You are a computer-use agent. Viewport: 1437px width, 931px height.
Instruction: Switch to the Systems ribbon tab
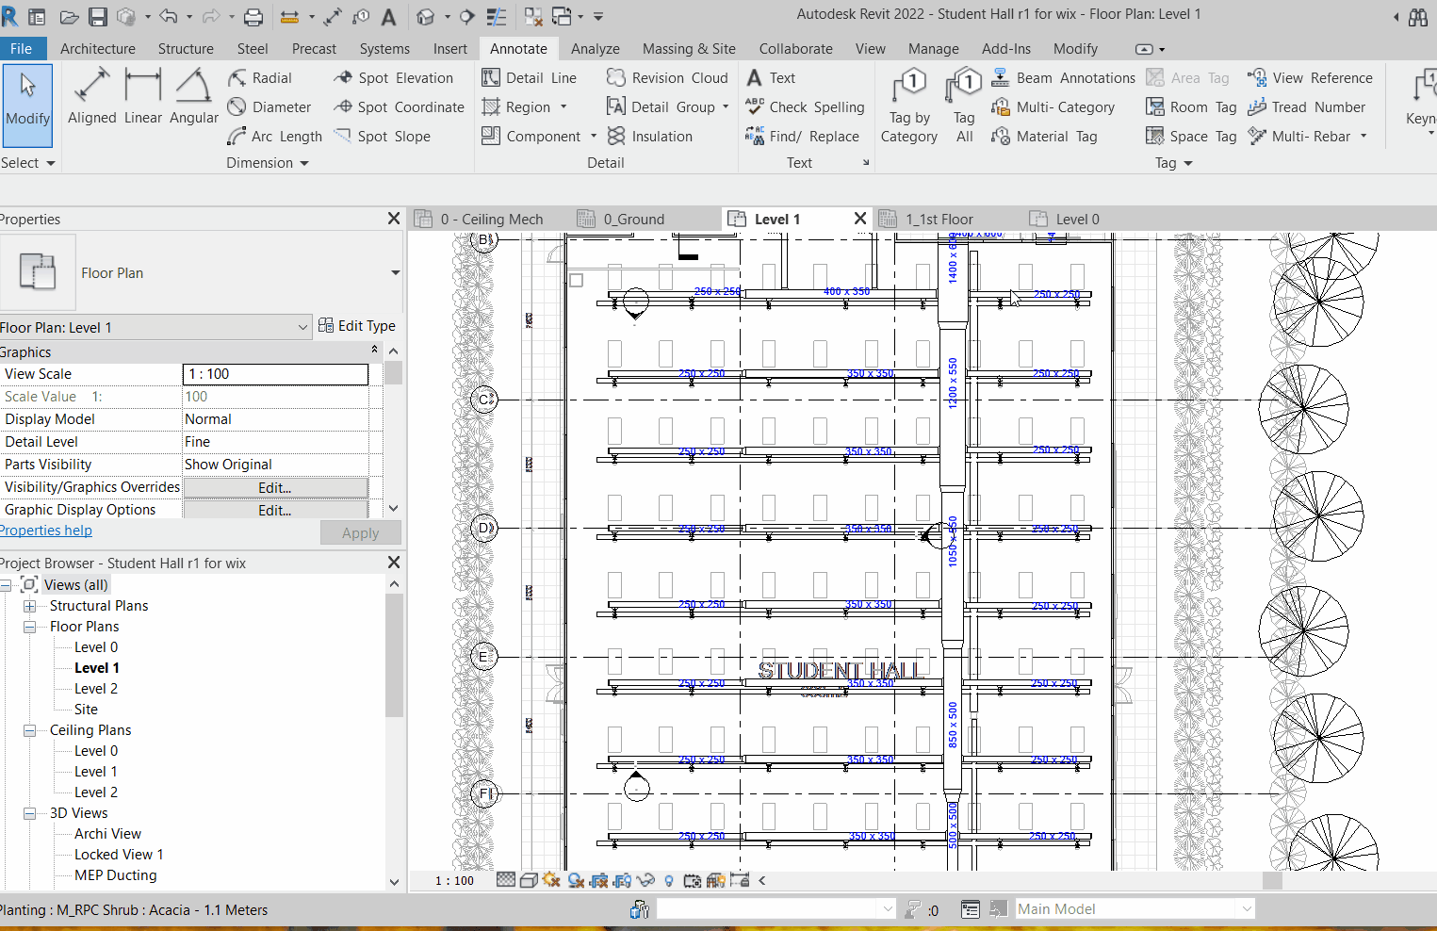[384, 49]
